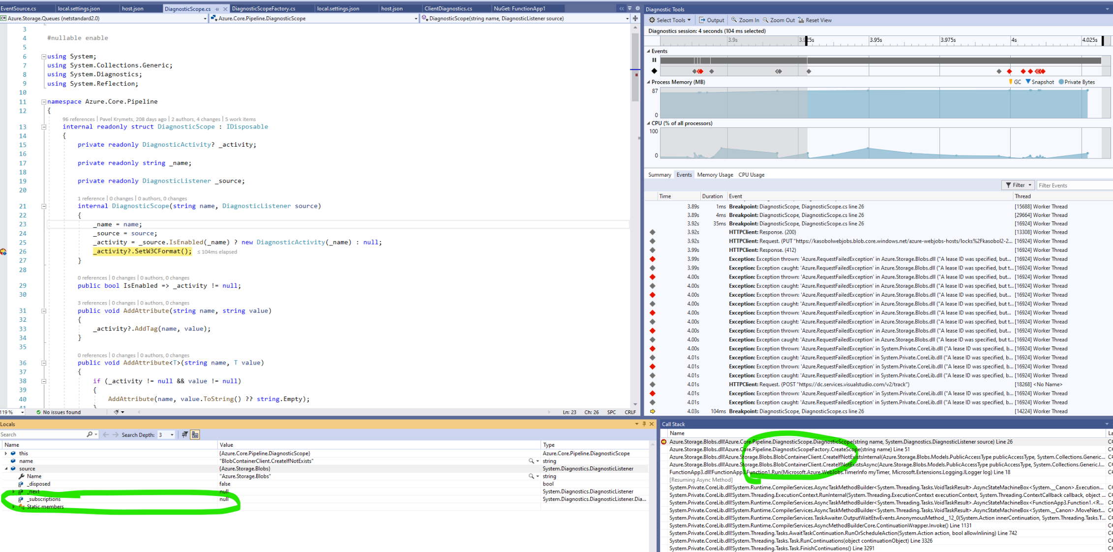Open the Filter menu above the events list
Viewport: 1113px width, 552px height.
point(1018,185)
